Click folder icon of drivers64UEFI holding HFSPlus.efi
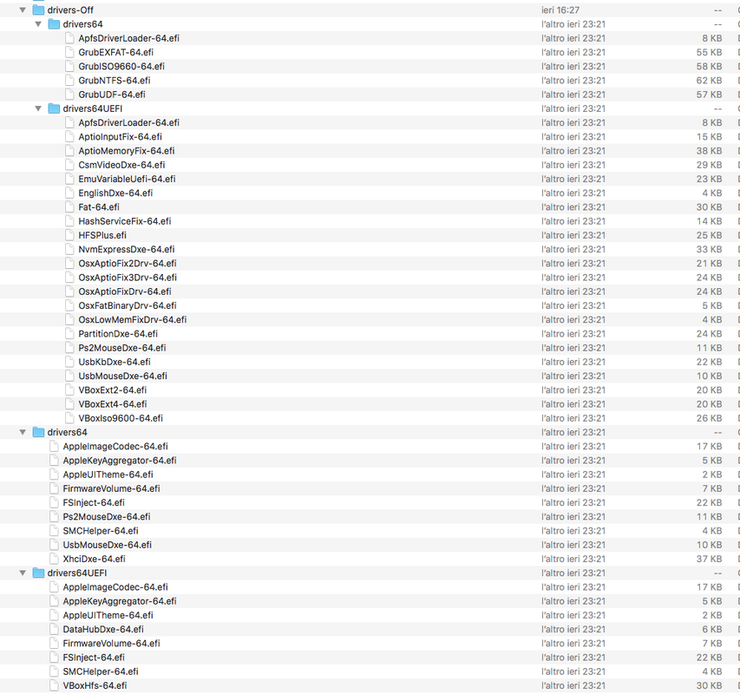This screenshot has width=740, height=694. pos(55,108)
